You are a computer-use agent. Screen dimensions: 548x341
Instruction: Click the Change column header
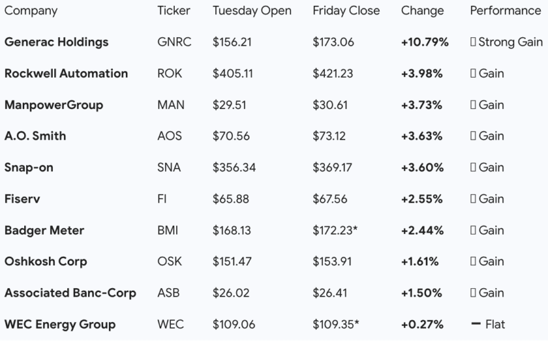click(422, 11)
